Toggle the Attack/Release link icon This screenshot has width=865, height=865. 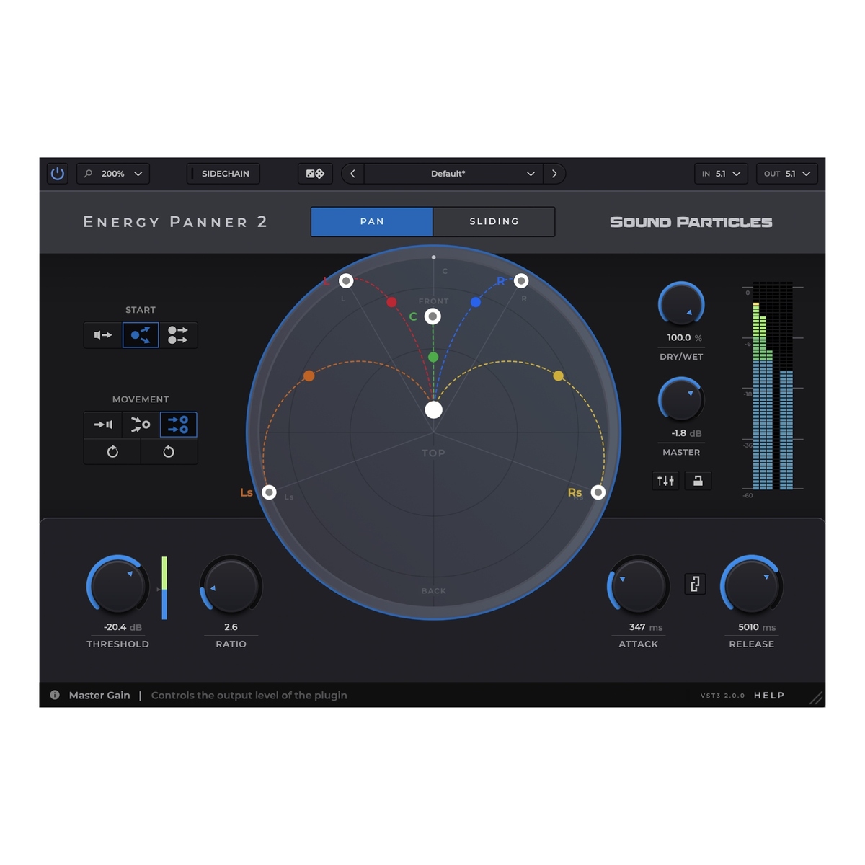click(x=695, y=584)
